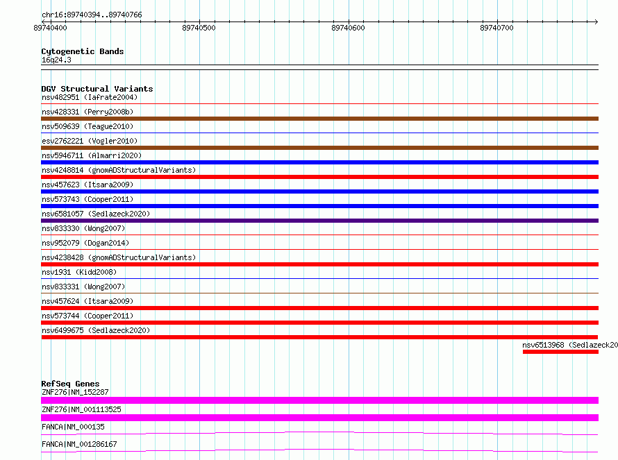Click the nsv5946711 (Almarri2020) label
The width and height of the screenshot is (618, 460).
[92, 155]
